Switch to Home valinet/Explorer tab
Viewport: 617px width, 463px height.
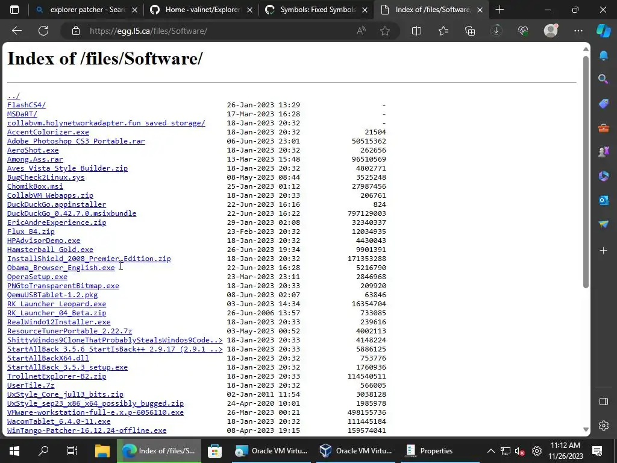click(201, 10)
